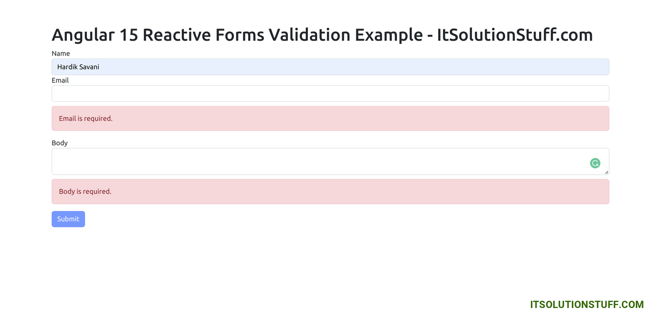Click the Grammarly icon in Body textarea

click(x=595, y=163)
